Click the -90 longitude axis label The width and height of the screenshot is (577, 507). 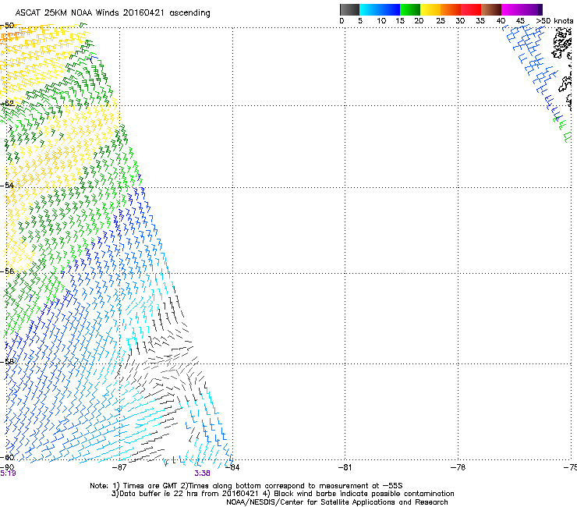tap(7, 467)
